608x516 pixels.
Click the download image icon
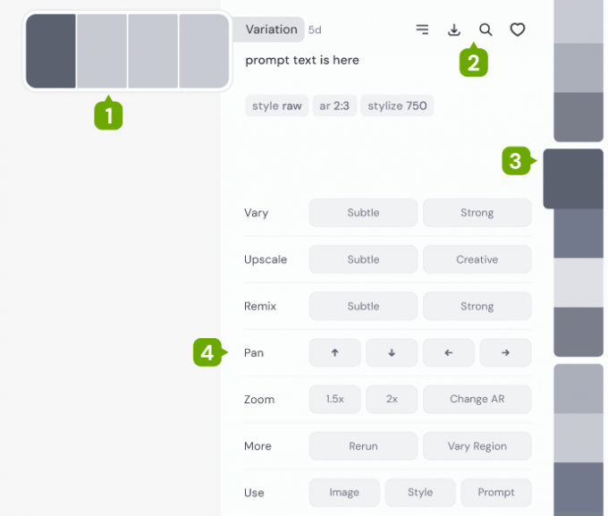(x=454, y=30)
